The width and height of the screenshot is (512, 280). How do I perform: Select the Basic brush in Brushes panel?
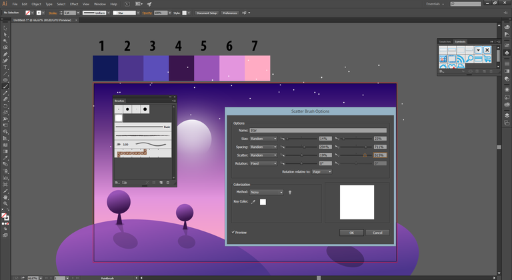tap(143, 127)
